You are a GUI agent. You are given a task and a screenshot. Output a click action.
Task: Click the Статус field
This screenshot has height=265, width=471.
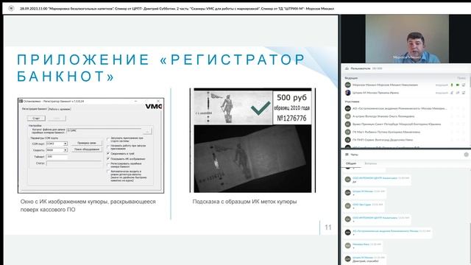(x=74, y=163)
